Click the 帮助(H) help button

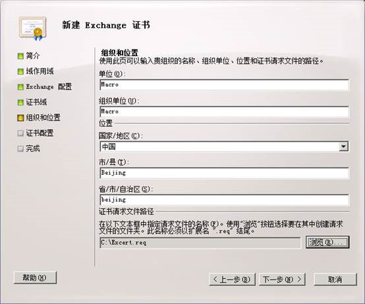[35, 278]
